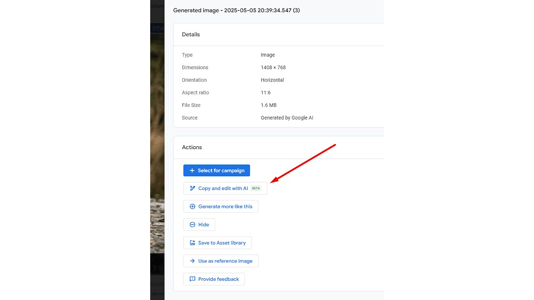Screen dimensions: 534x300
Task: Click the Save to Asset library image icon
Action: [x=192, y=242]
